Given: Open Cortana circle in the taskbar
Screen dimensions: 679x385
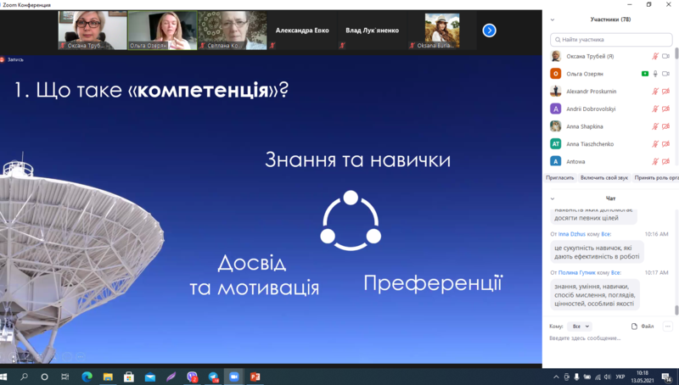Looking at the screenshot, I should [44, 377].
